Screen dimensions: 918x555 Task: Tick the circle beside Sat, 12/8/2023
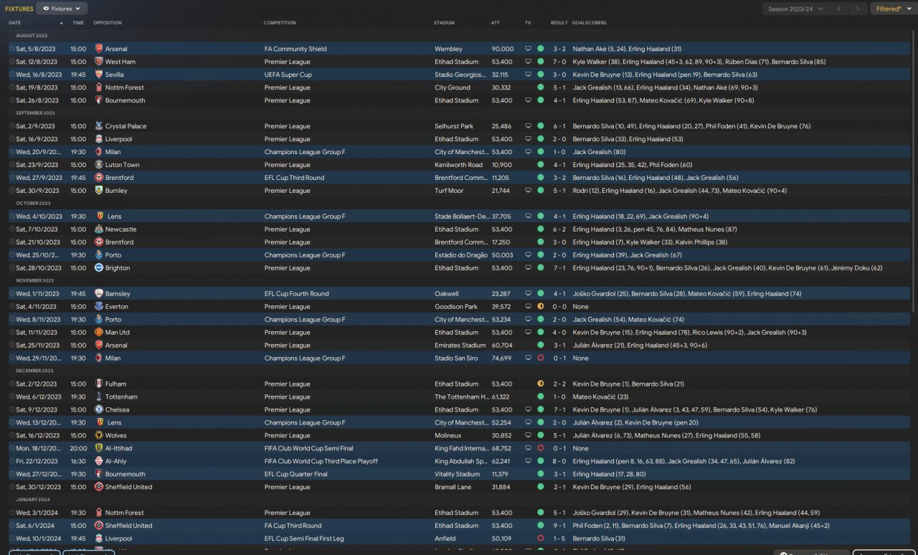12,62
